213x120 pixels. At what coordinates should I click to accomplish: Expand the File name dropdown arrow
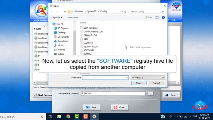[x=127, y=78]
